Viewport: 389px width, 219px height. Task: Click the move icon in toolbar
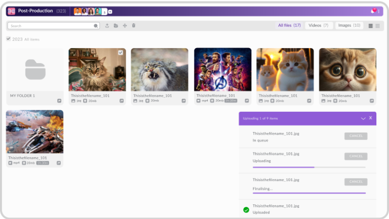coord(125,25)
